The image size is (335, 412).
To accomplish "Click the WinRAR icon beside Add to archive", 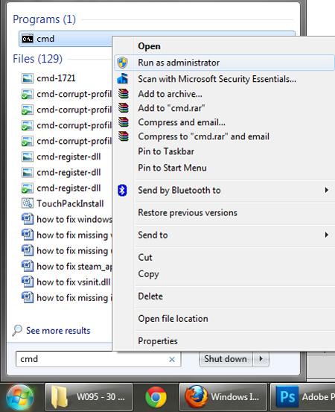I will (123, 94).
